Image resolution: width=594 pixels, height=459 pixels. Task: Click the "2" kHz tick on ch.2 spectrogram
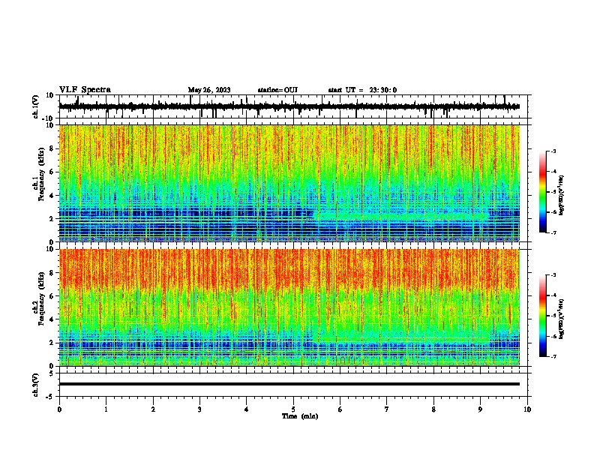pos(52,343)
